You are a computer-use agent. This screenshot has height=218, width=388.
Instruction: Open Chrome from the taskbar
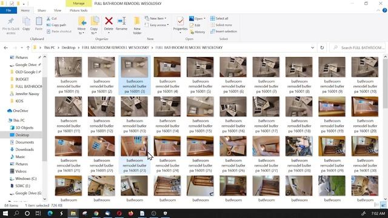pos(96,213)
